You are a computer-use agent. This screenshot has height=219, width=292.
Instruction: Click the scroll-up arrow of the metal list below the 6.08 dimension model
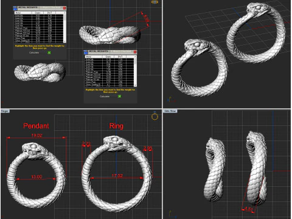pyautogui.click(x=135, y=57)
